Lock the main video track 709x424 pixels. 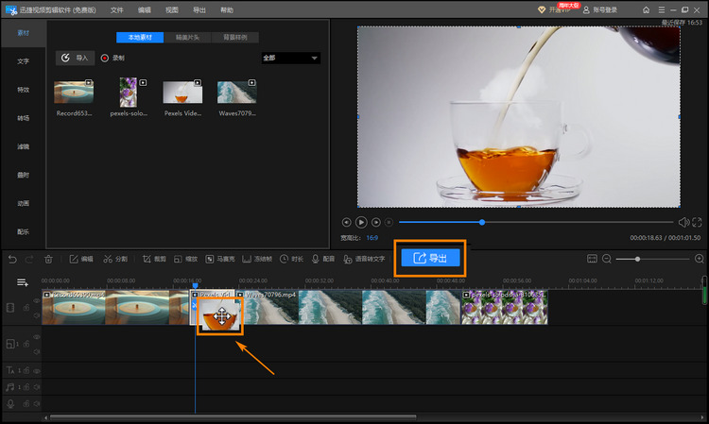[26, 308]
